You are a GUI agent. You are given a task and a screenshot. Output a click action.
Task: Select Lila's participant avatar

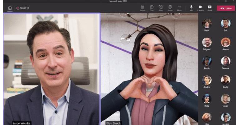click(207, 118)
